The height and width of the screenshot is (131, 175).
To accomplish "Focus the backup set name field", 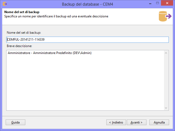I will tap(87, 40).
